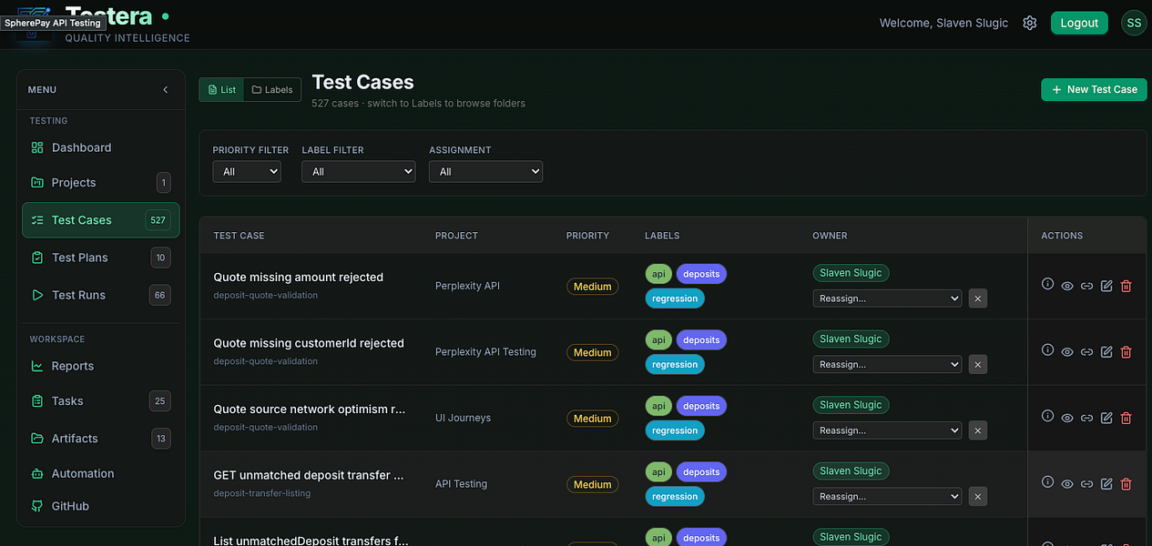Screen dimensions: 1152x546
Task: Show info for GET unmatched deposit transfer
Action: click(x=1047, y=482)
